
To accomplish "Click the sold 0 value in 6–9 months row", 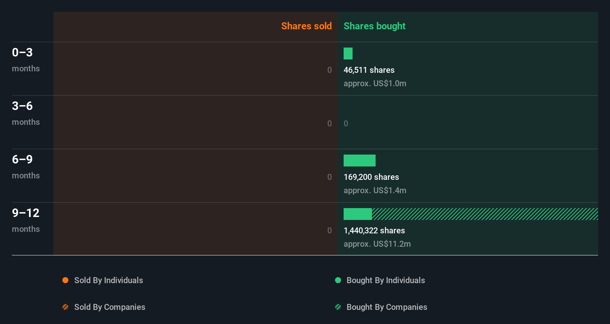I will coord(330,177).
